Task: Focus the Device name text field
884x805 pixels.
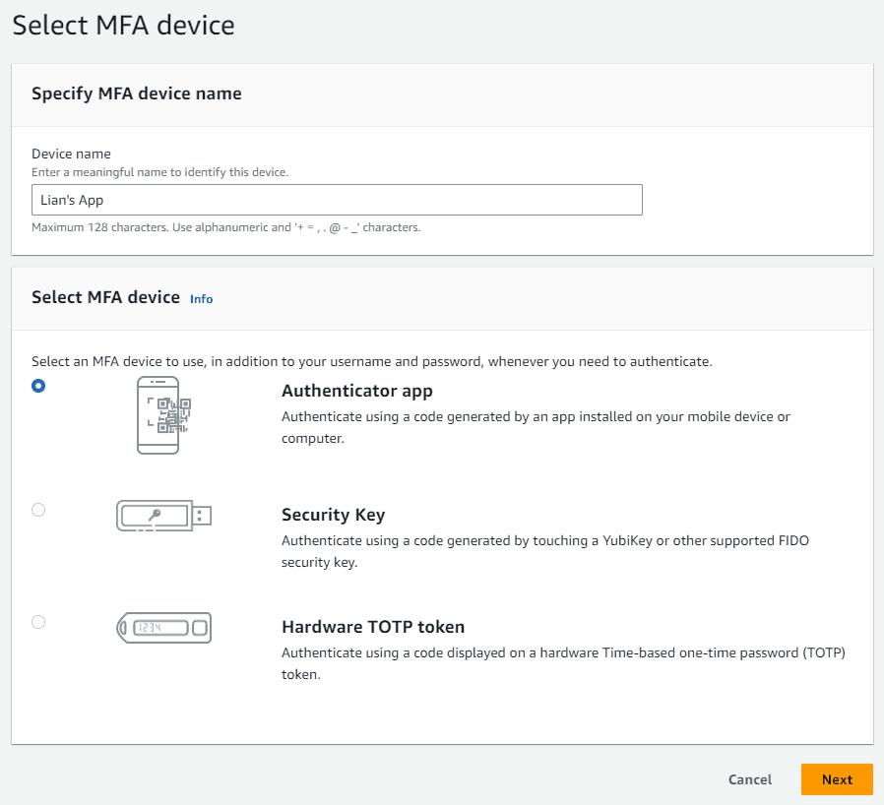Action: (337, 200)
